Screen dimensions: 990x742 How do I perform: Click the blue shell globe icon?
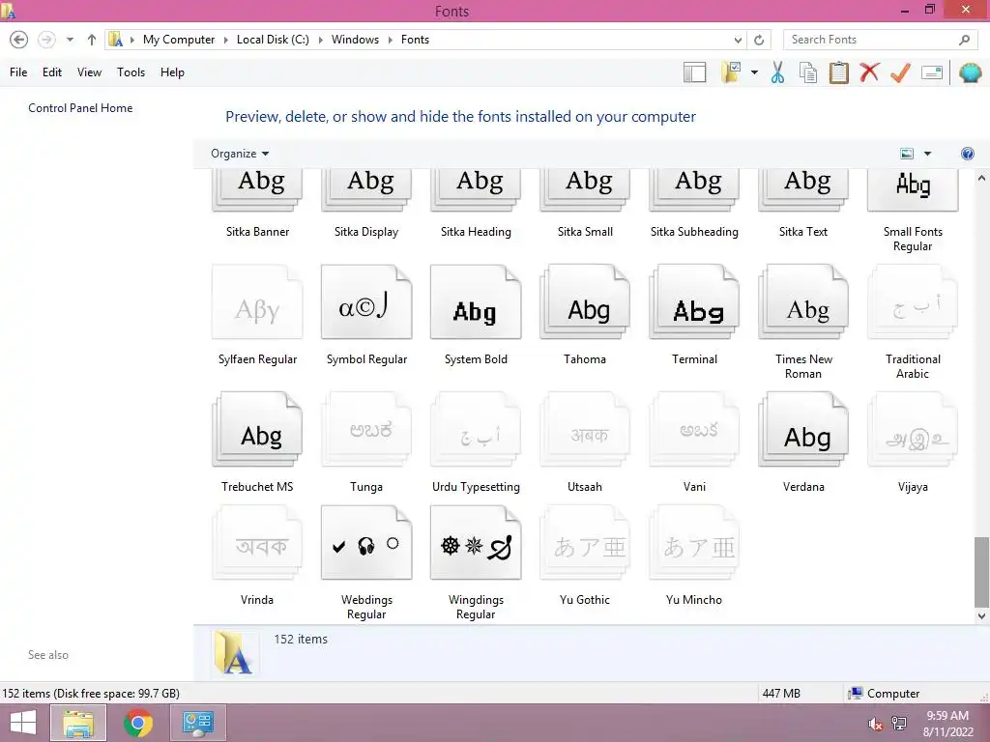click(x=970, y=72)
